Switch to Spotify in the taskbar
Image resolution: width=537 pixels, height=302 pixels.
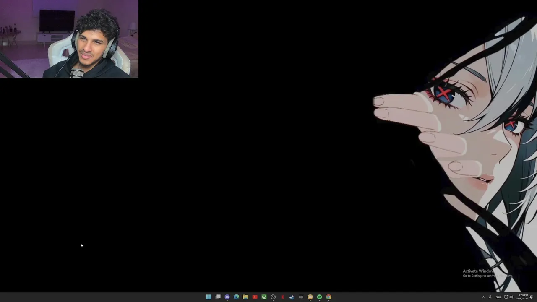click(x=319, y=297)
